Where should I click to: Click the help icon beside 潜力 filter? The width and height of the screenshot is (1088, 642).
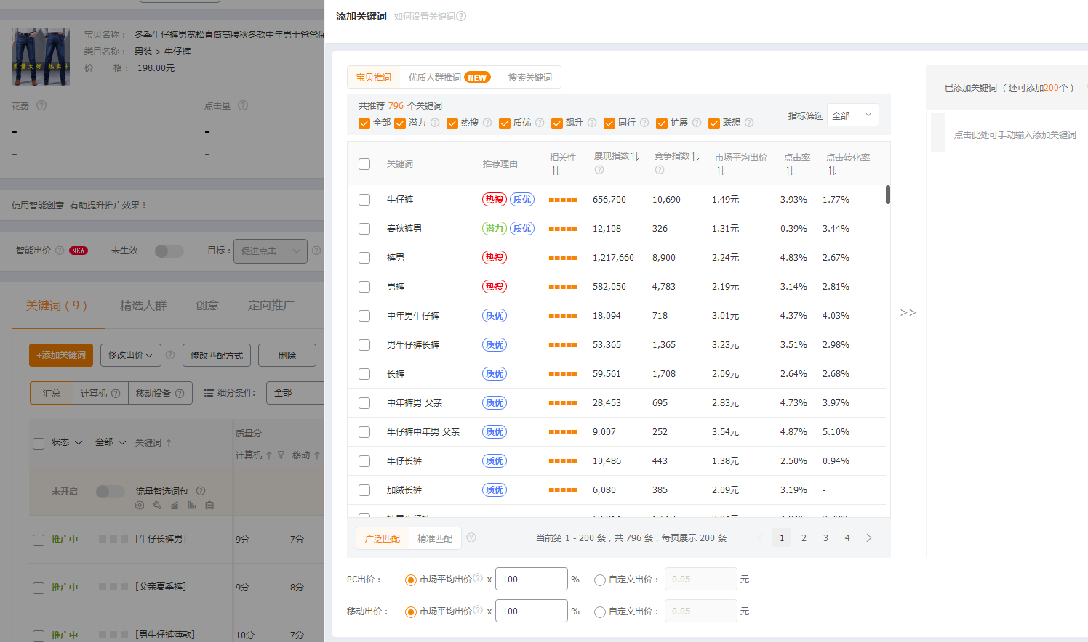click(435, 123)
